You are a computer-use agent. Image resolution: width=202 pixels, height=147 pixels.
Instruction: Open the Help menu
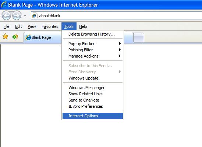point(83,26)
